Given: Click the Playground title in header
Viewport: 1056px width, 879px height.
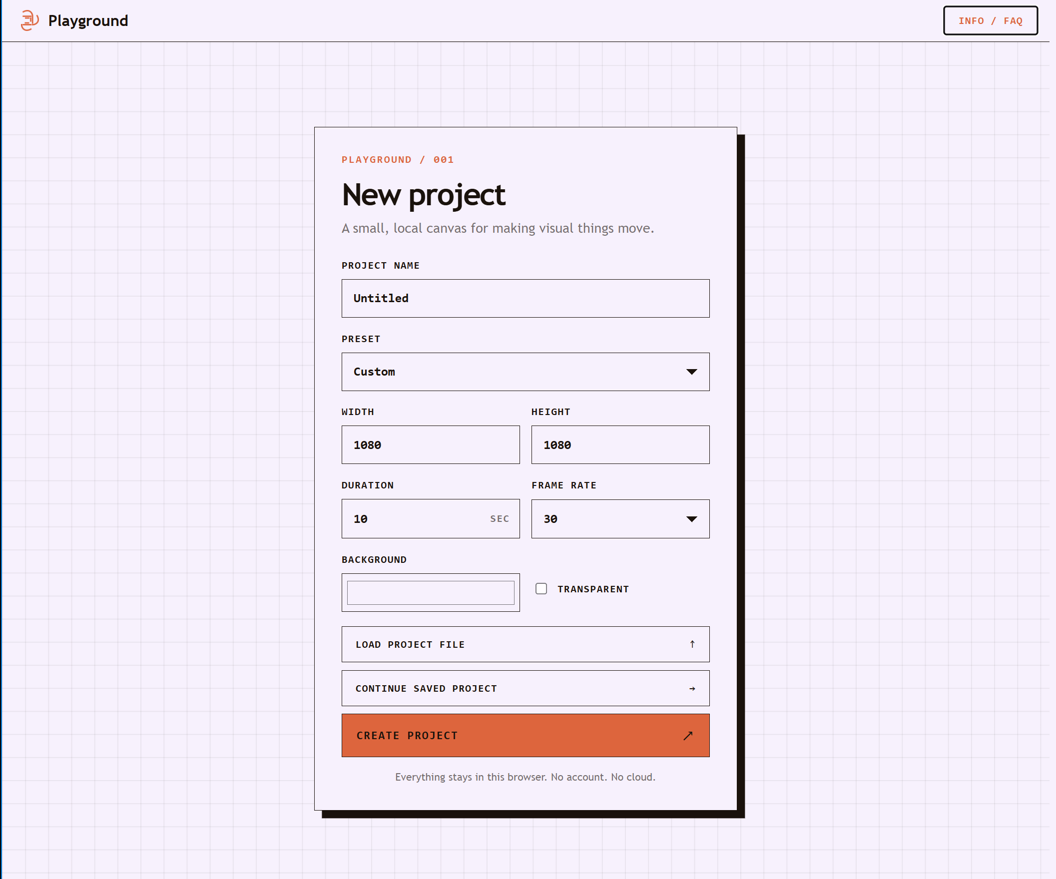Looking at the screenshot, I should click(88, 20).
